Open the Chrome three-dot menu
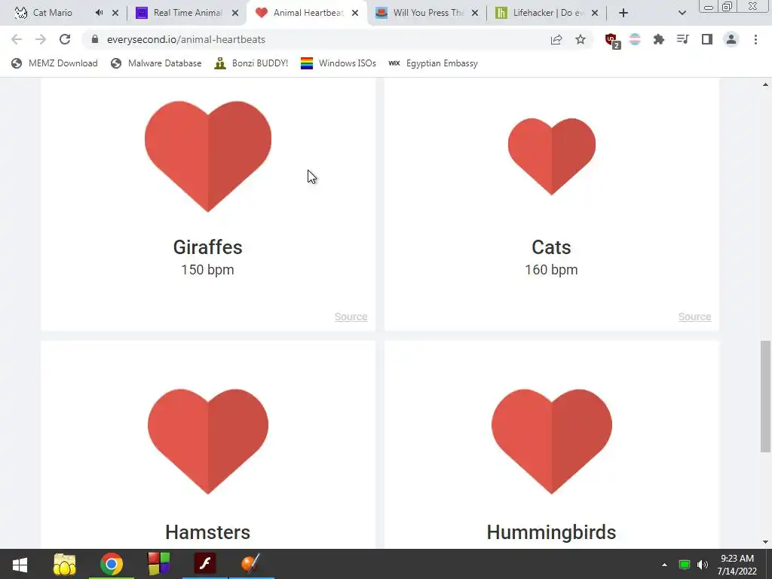Image resolution: width=772 pixels, height=579 pixels. coord(755,39)
